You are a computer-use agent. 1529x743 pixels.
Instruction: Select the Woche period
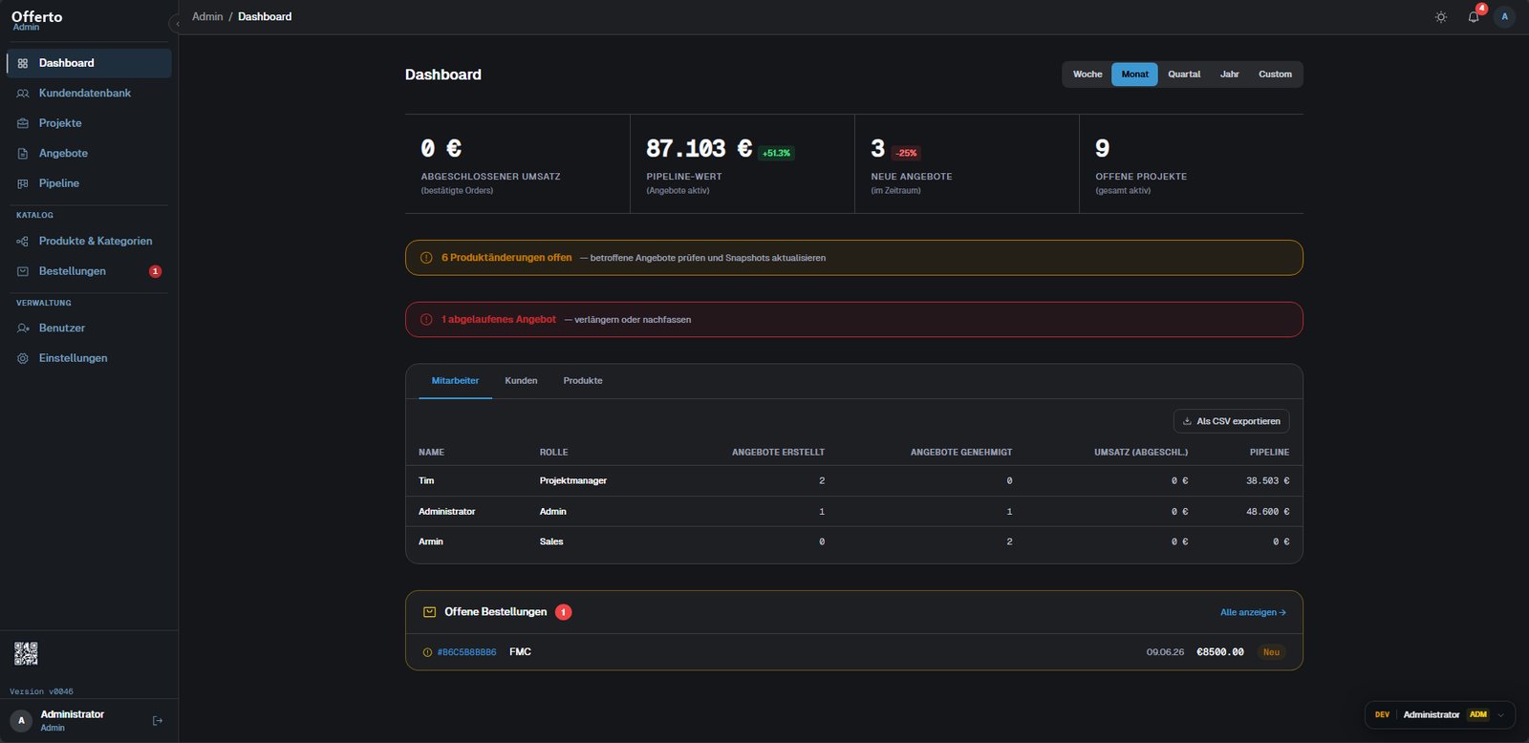coord(1088,74)
